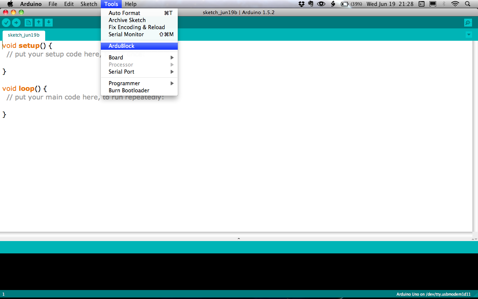
Task: Open Serial Monitor magnifier icon in the toolbar
Action: 468,23
